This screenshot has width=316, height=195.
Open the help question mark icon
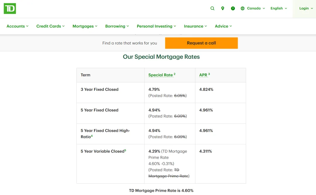point(233,8)
